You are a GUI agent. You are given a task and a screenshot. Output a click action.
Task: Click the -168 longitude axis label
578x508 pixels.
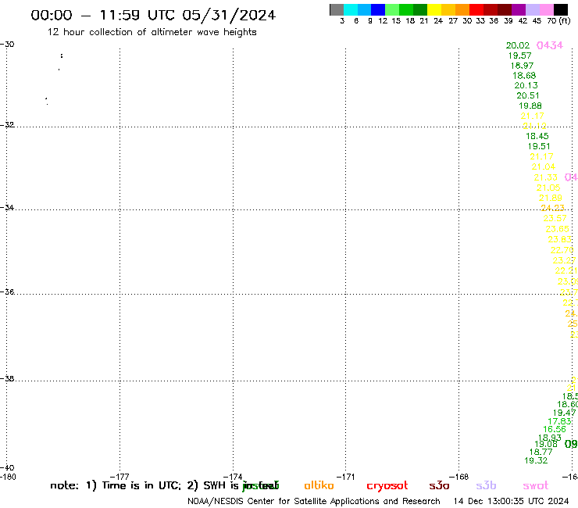pyautogui.click(x=458, y=477)
